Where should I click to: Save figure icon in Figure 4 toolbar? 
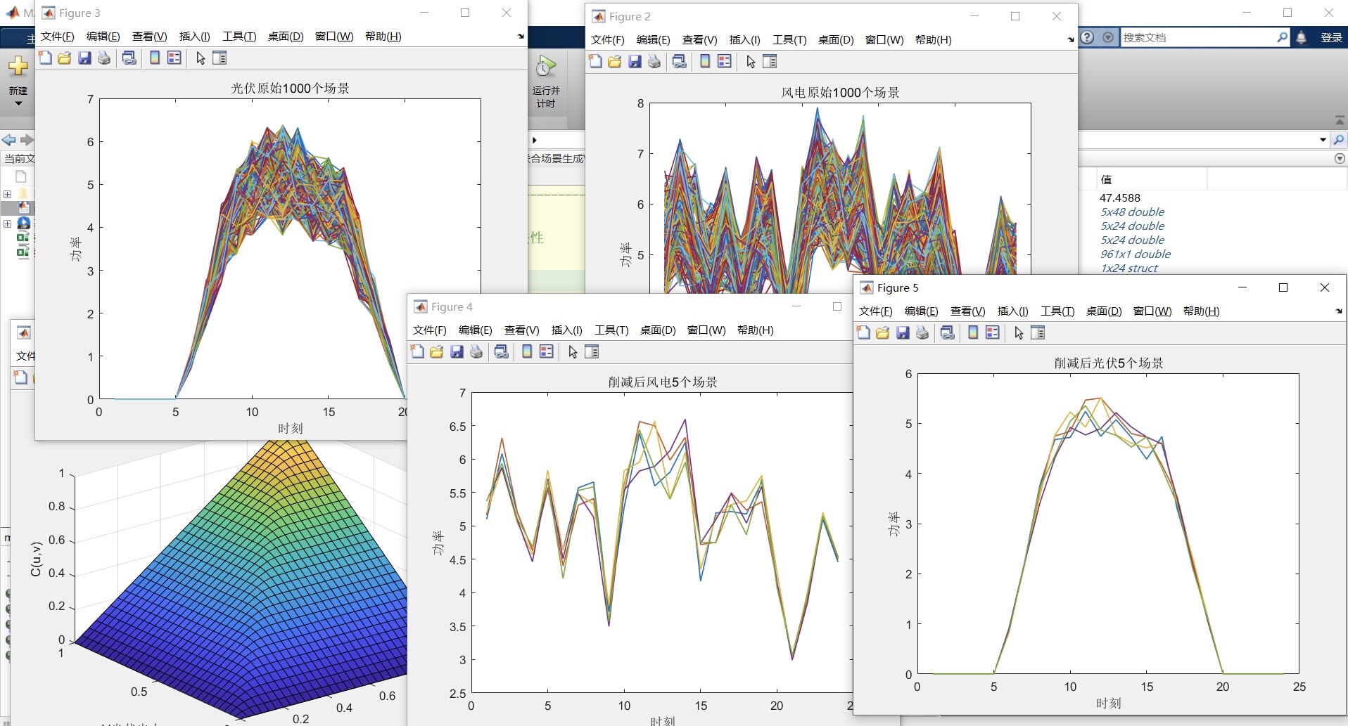coord(457,352)
